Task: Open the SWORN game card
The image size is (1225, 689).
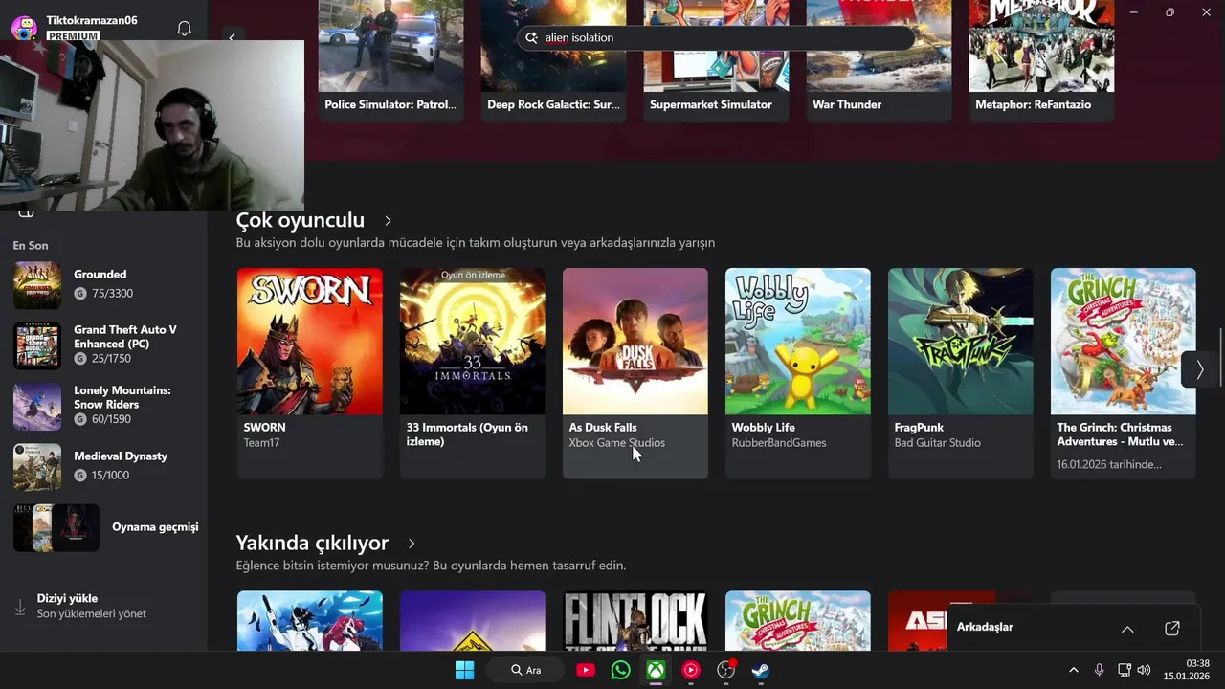Action: (x=310, y=373)
